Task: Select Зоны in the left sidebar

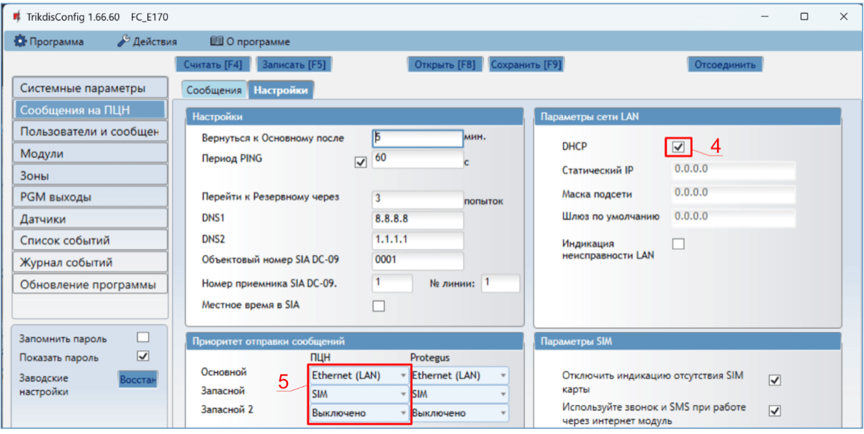Action: point(90,175)
